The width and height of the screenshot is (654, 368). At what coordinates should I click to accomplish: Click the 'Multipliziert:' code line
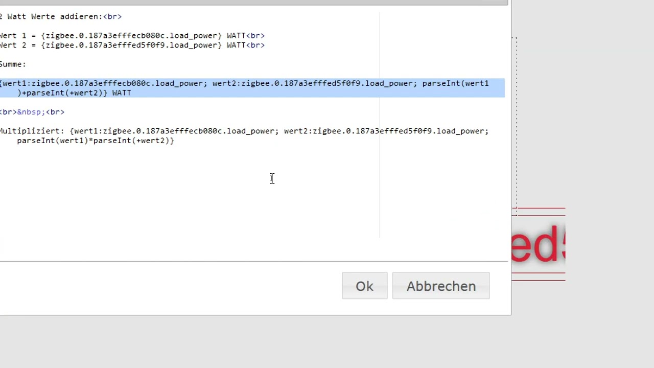pos(244,131)
